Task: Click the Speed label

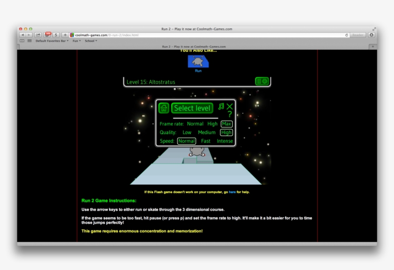Action: pos(167,141)
